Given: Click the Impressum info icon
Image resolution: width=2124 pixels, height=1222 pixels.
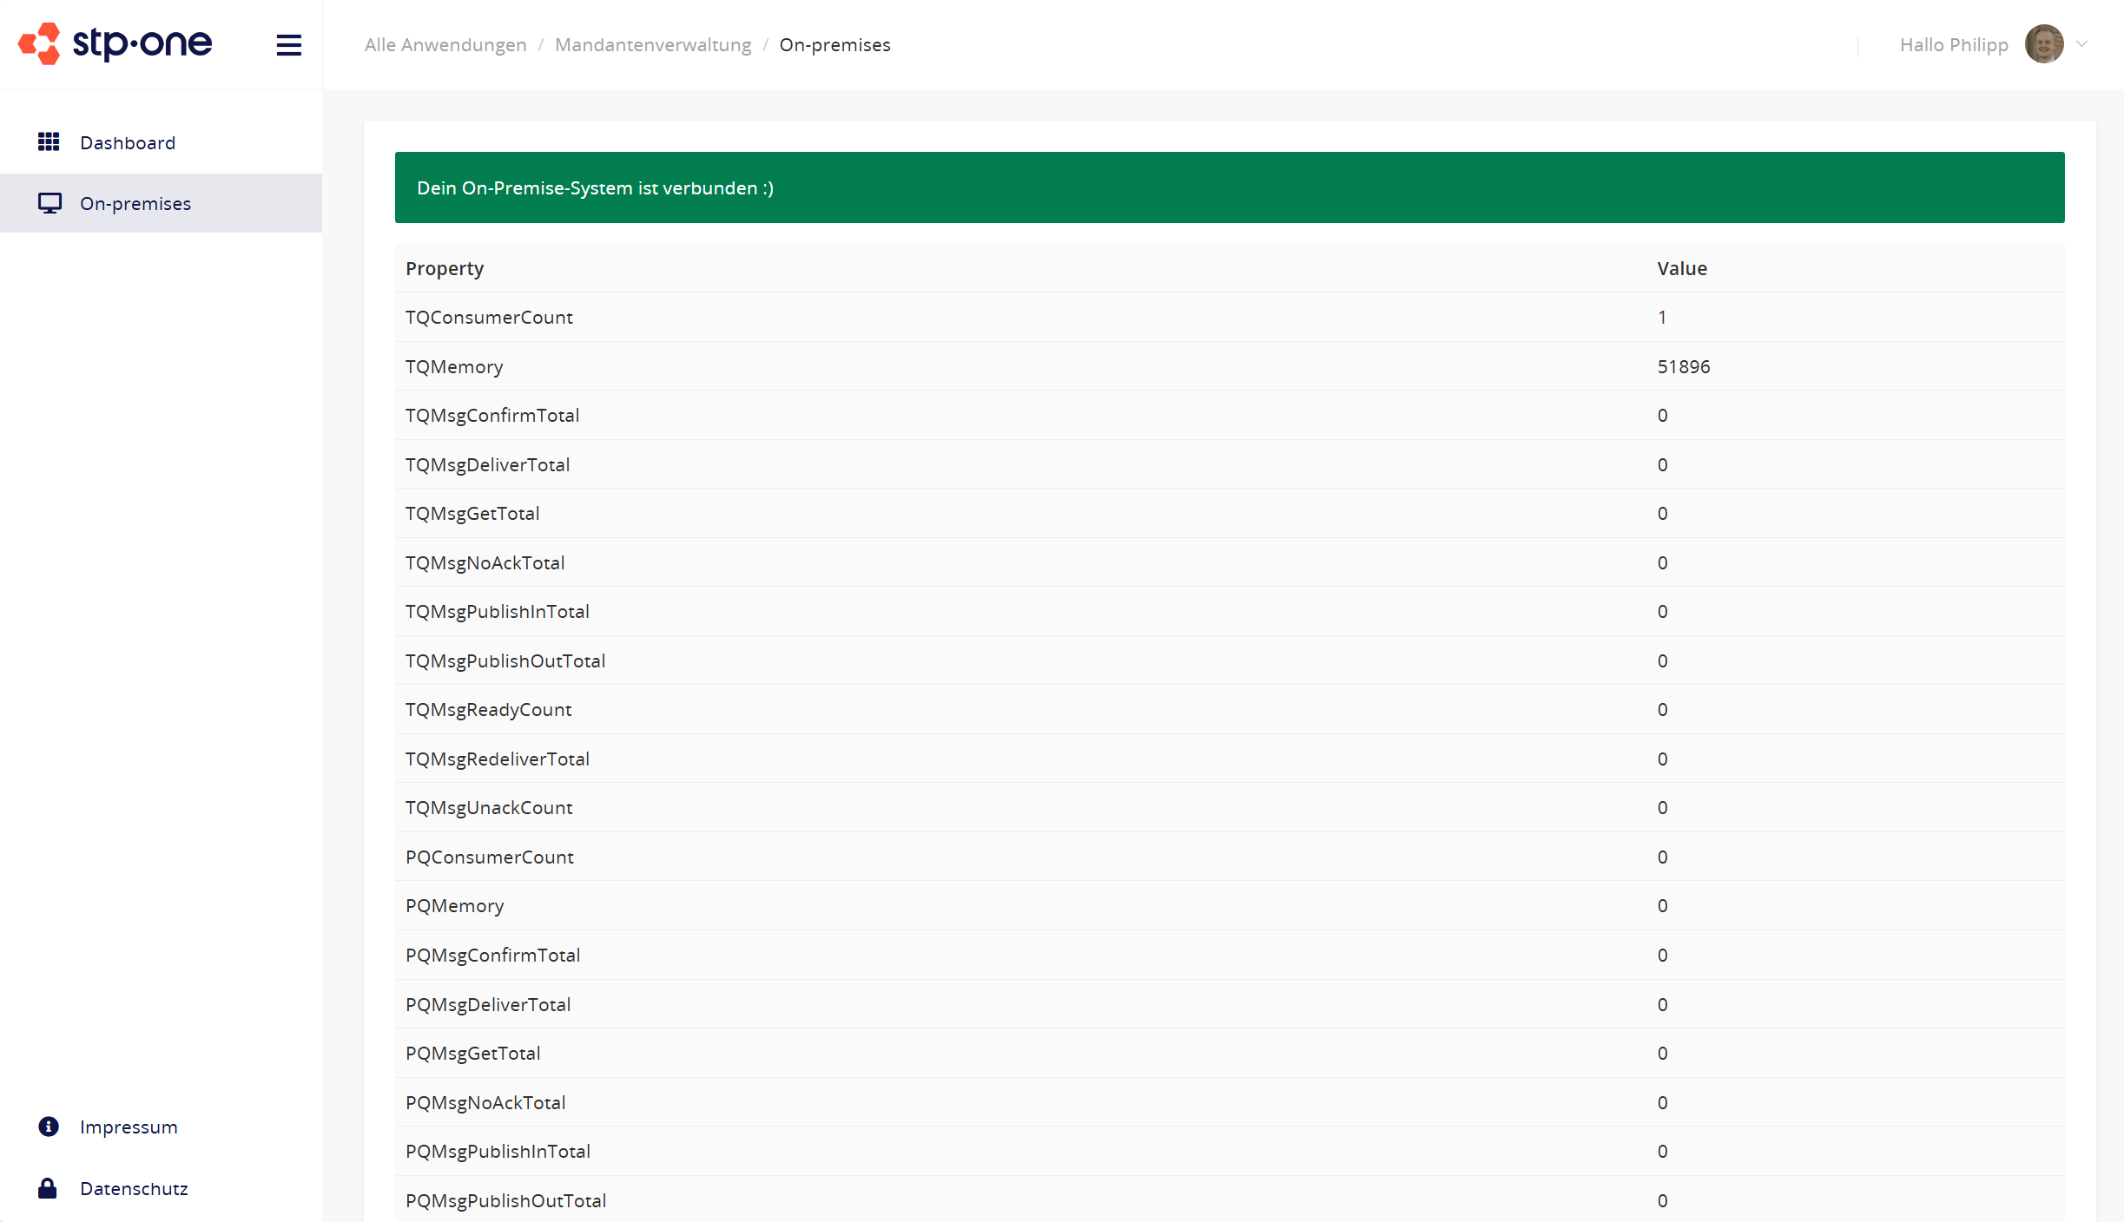Looking at the screenshot, I should [x=49, y=1127].
